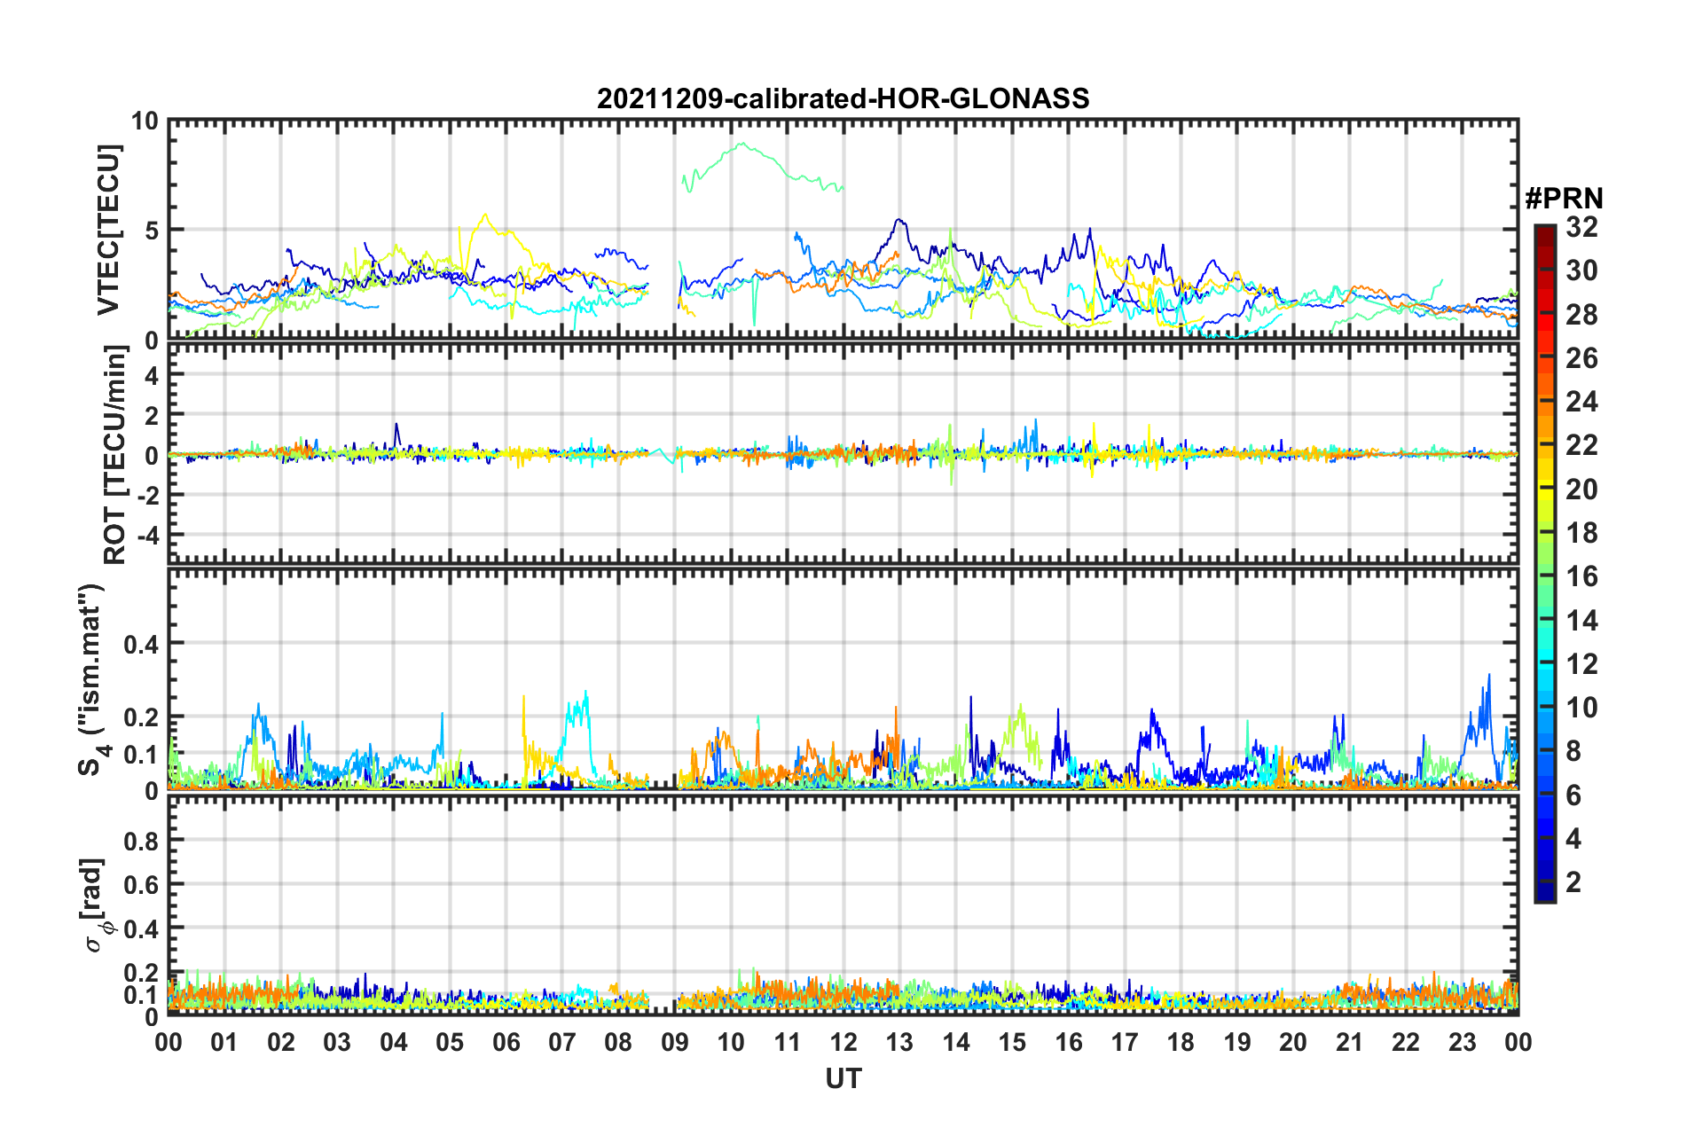
Task: Click x-axis hour tick 08
Action: [618, 1042]
